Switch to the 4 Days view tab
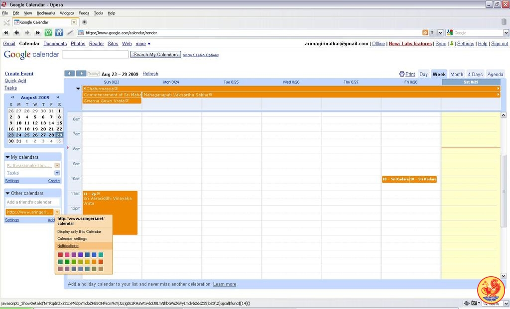Screen dimensions: 510x309 tap(475, 74)
